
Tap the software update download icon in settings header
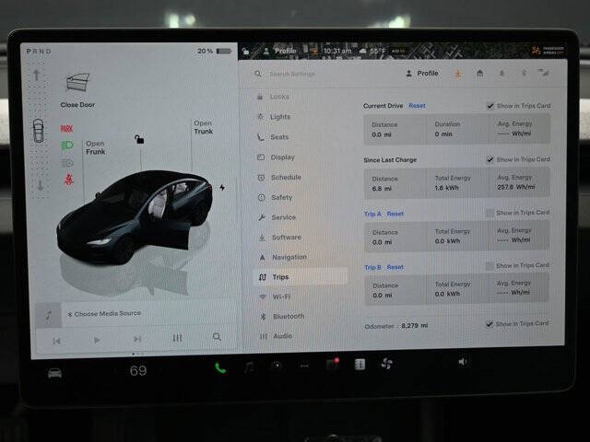458,74
